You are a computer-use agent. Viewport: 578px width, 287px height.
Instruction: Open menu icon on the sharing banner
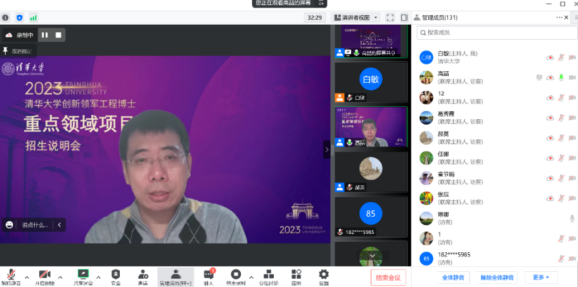(321, 3)
